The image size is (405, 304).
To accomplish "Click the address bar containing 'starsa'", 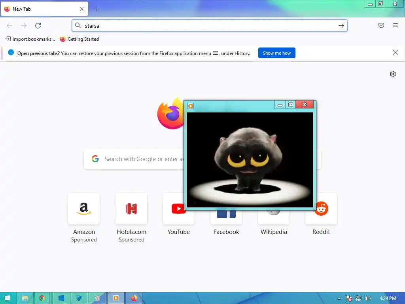I will pyautogui.click(x=209, y=26).
